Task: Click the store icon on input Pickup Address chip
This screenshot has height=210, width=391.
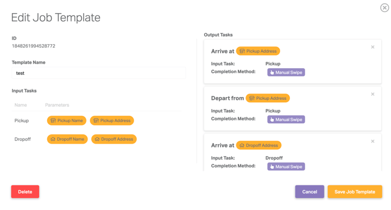Action: click(x=96, y=120)
